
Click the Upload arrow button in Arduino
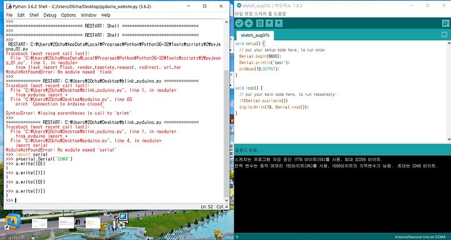tap(249, 23)
